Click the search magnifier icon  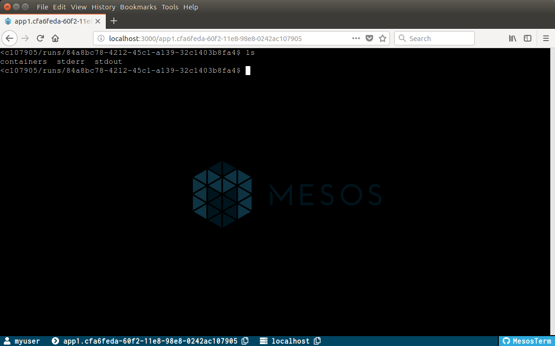coord(402,38)
